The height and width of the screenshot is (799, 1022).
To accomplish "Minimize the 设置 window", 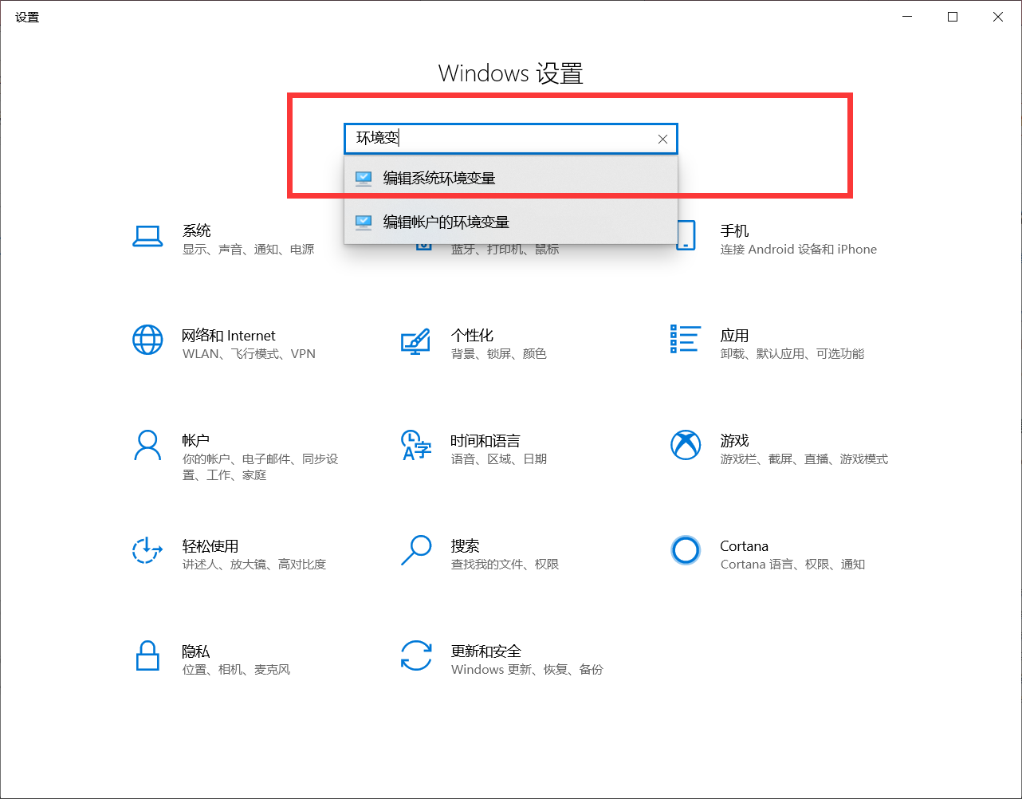I will point(907,17).
